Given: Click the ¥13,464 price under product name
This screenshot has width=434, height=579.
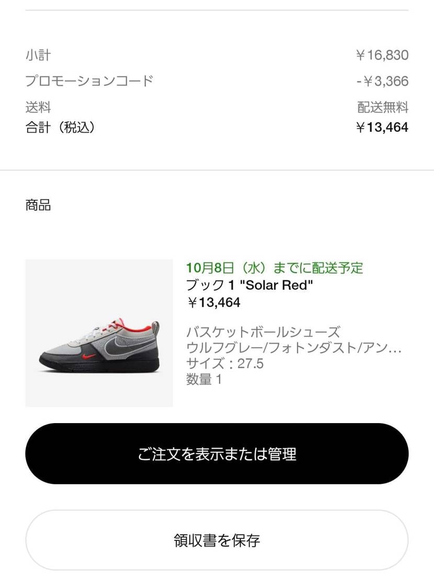Looking at the screenshot, I should point(213,303).
